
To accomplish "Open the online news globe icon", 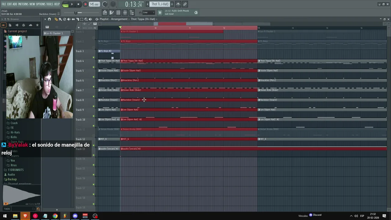I will [196, 13].
